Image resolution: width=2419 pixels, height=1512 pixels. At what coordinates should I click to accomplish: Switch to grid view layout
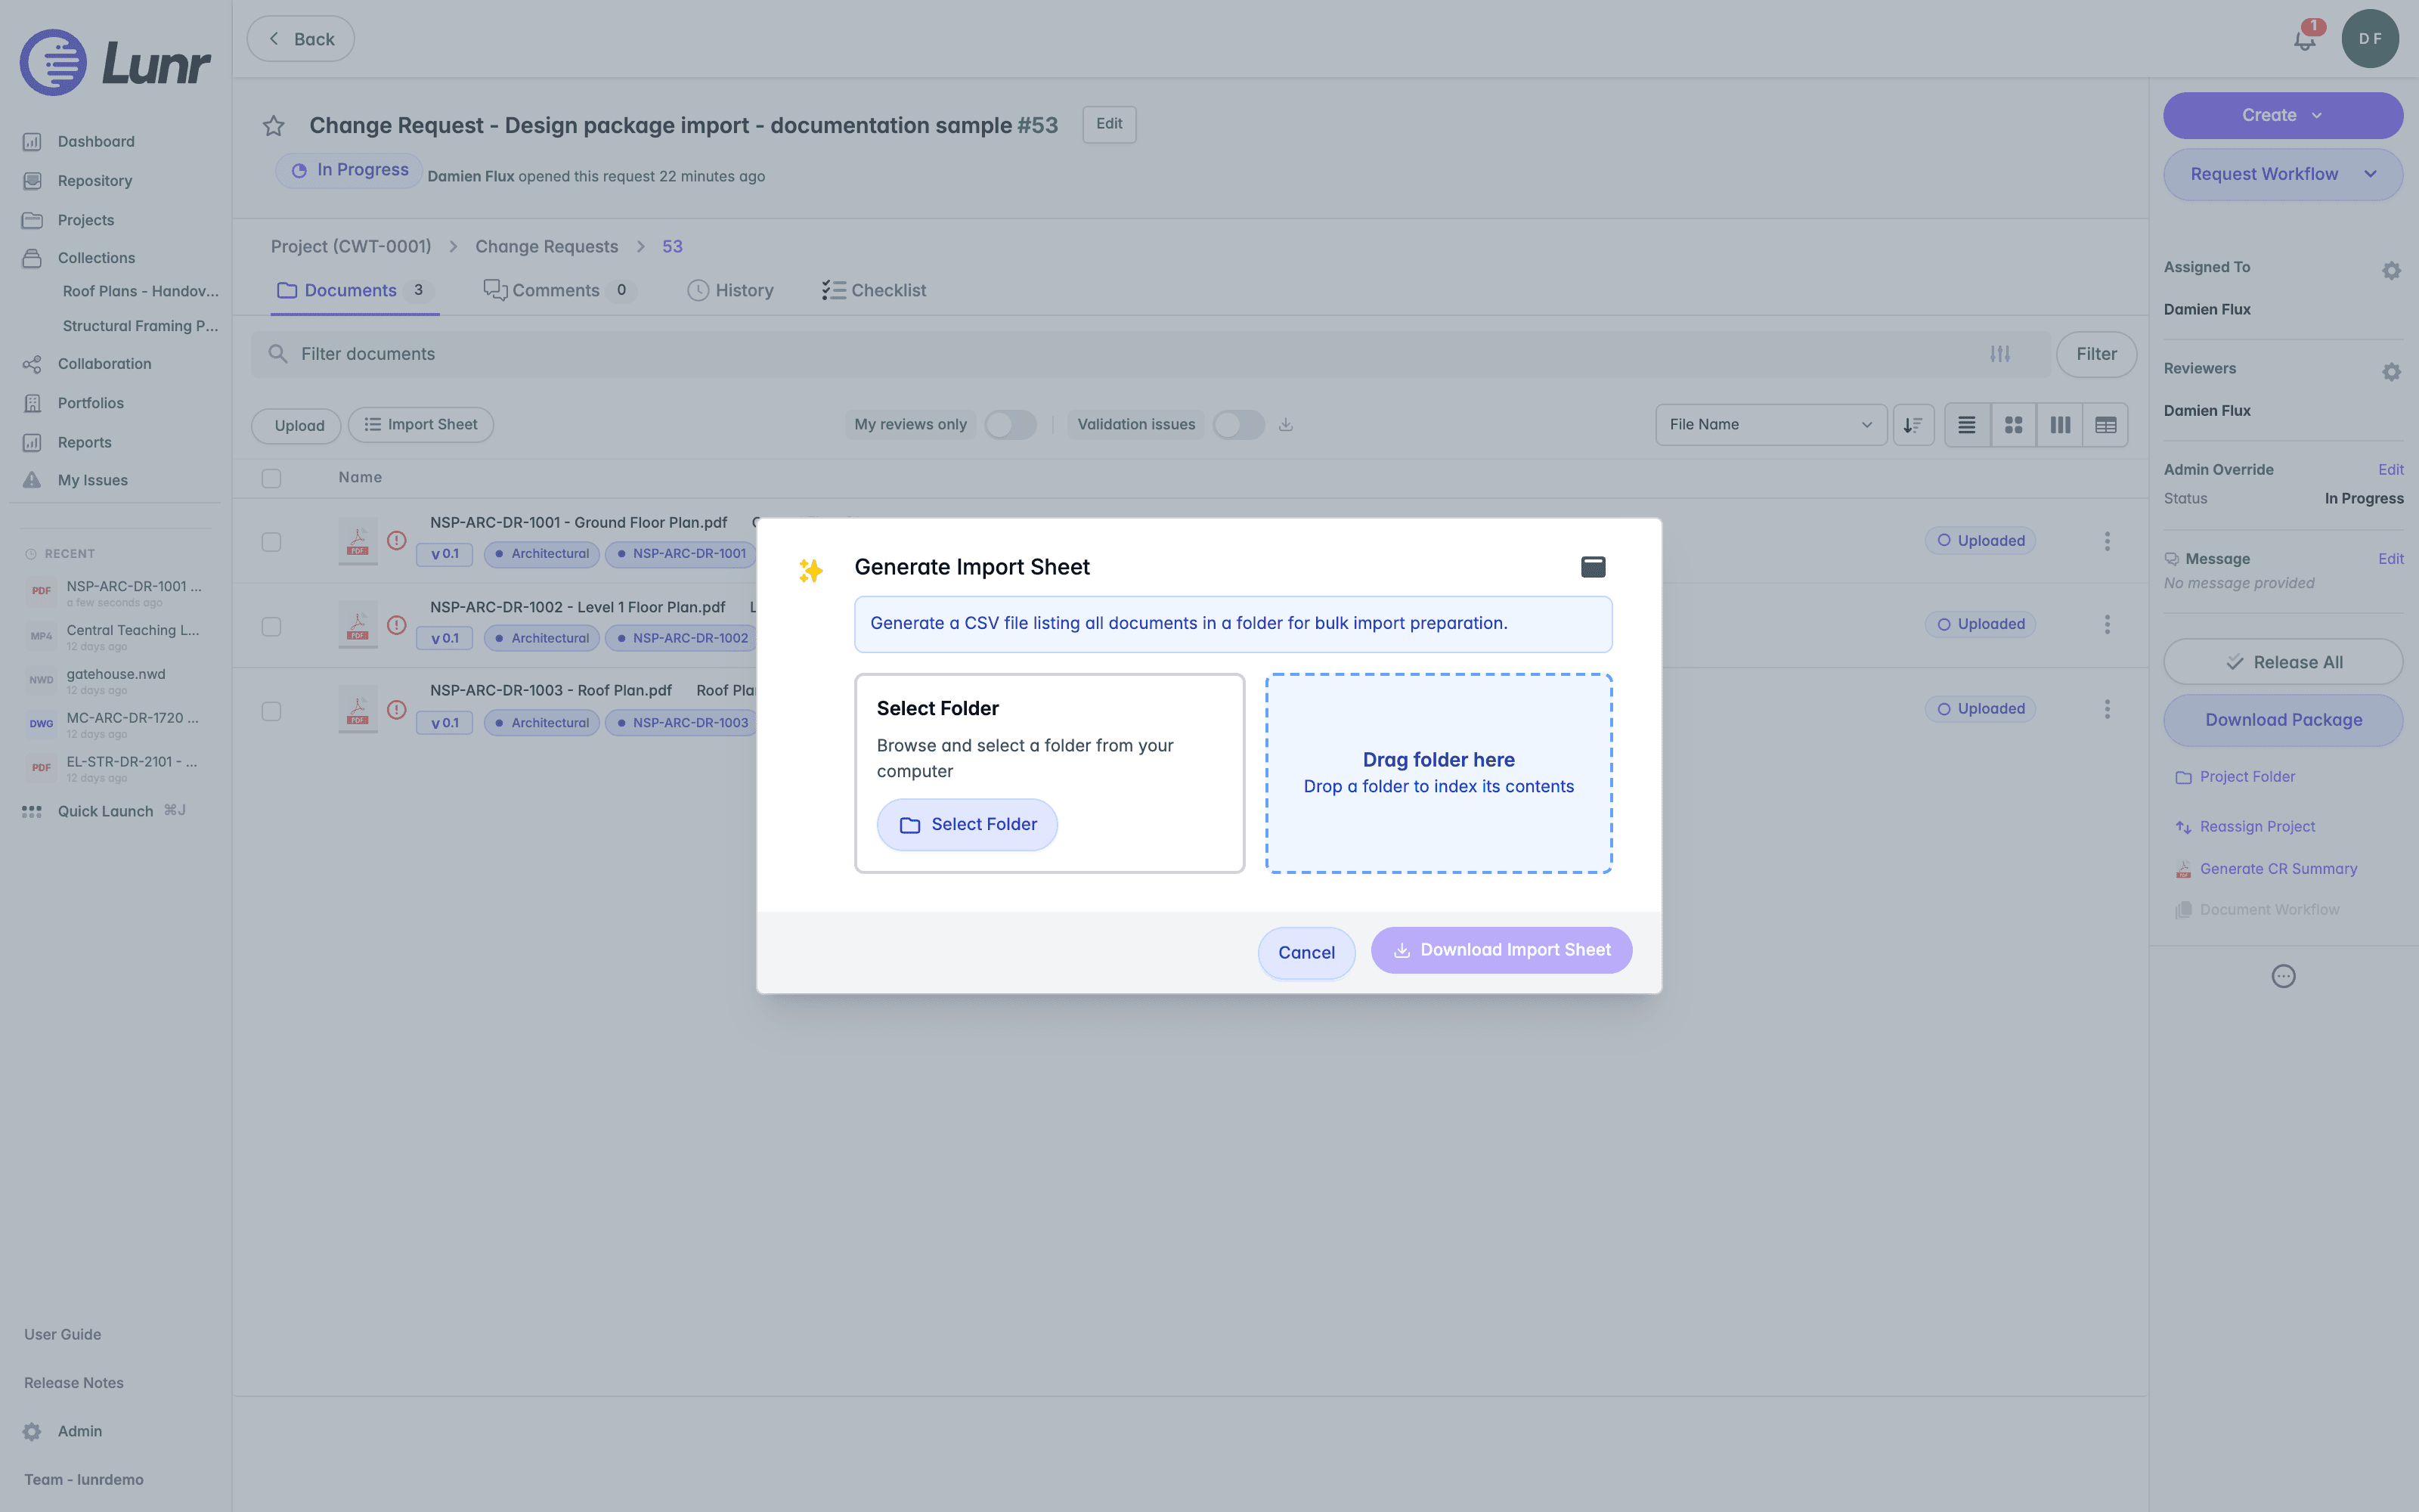tap(2013, 425)
